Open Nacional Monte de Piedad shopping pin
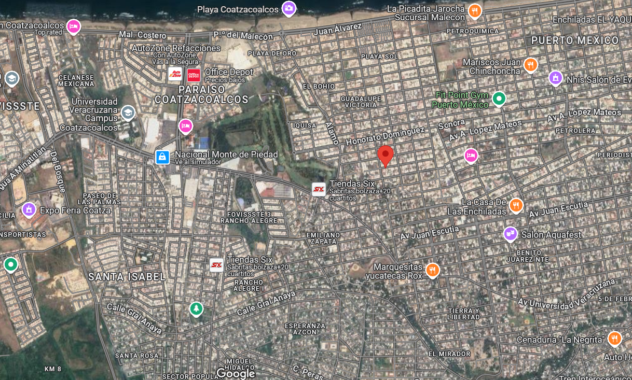Image resolution: width=632 pixels, height=380 pixels. 162,157
